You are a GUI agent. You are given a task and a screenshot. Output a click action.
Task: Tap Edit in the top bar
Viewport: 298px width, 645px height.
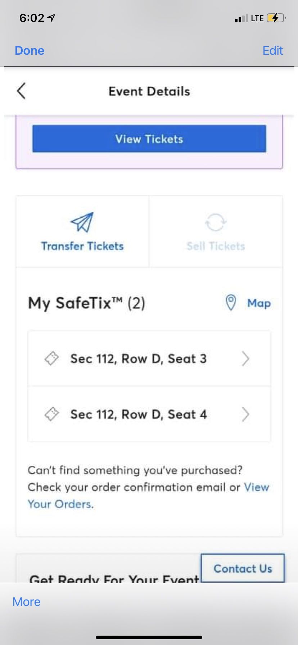272,51
